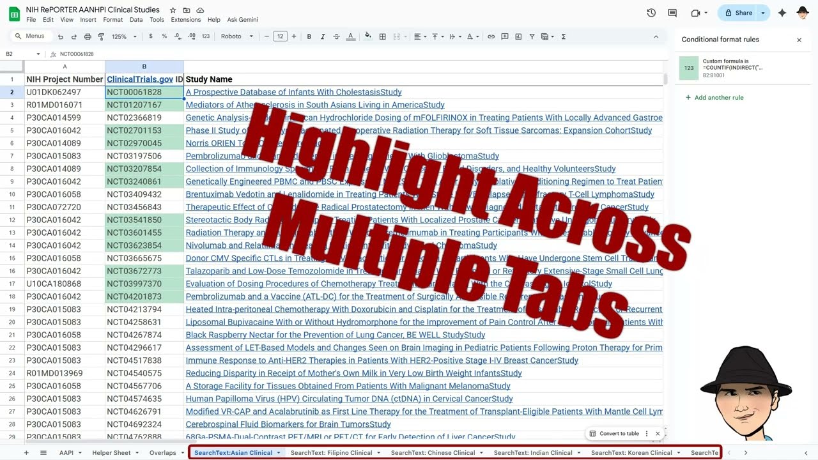Select cell NCT04267874

[144, 335]
